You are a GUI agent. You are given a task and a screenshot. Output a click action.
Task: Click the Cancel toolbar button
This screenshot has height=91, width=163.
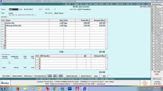[140, 4]
